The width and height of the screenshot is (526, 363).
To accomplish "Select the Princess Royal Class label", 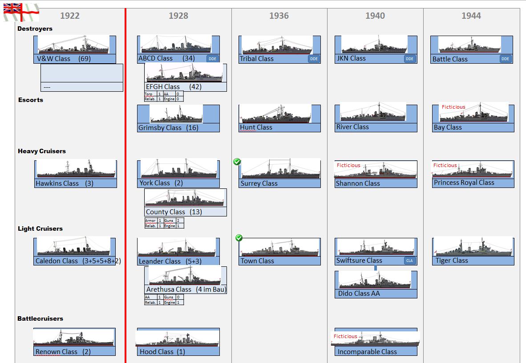I will click(464, 183).
